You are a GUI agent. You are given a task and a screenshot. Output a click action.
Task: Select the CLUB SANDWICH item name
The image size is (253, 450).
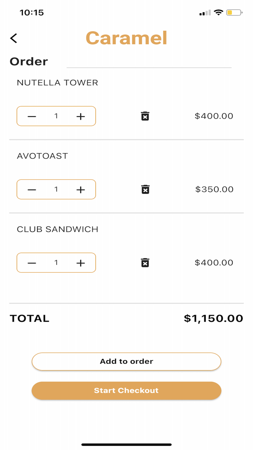57,229
